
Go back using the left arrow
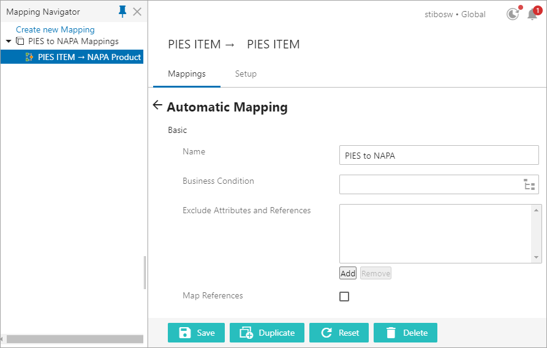click(x=157, y=105)
